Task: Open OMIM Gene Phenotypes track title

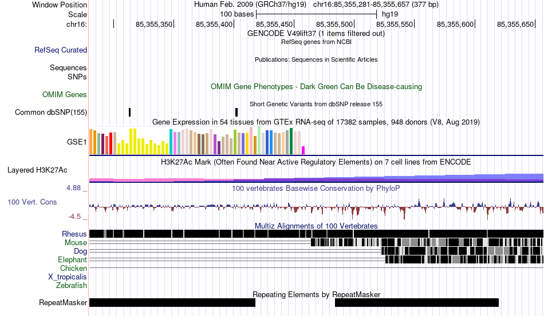Action: (x=316, y=86)
